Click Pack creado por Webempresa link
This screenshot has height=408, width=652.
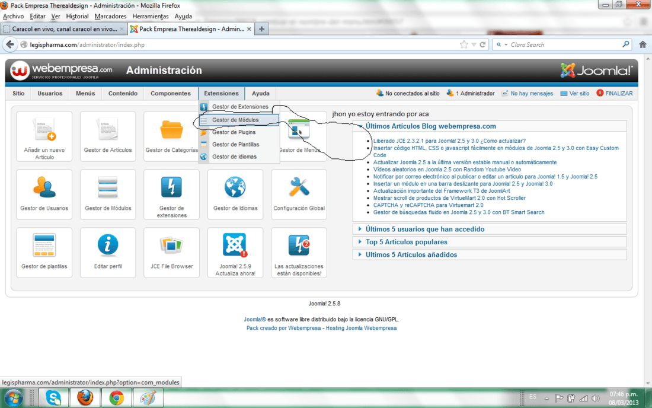283,328
